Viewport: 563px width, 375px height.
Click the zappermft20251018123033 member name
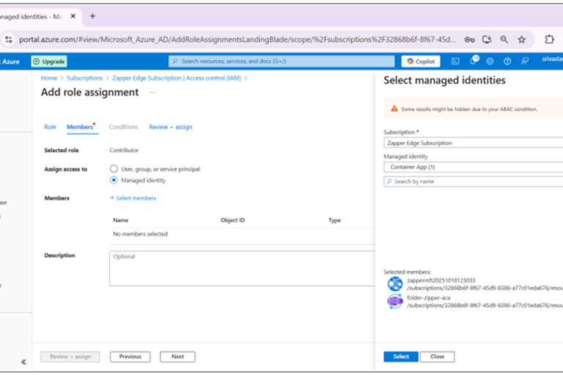click(441, 281)
